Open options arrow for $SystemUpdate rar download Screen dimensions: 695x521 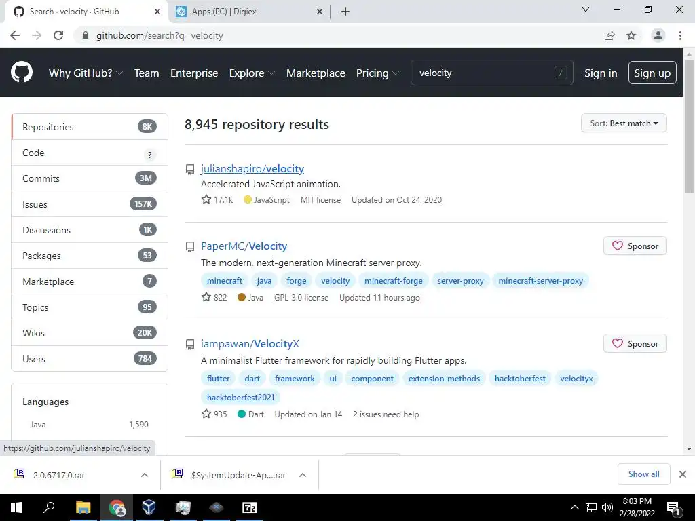303,475
